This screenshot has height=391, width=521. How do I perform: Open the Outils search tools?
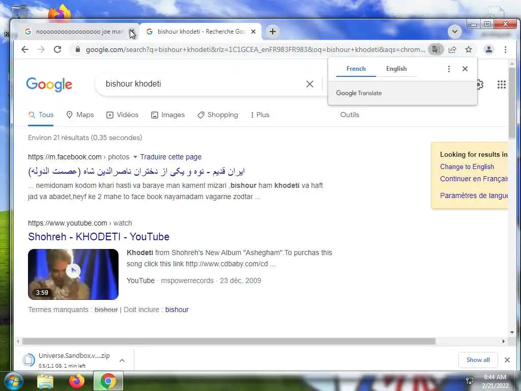point(350,115)
